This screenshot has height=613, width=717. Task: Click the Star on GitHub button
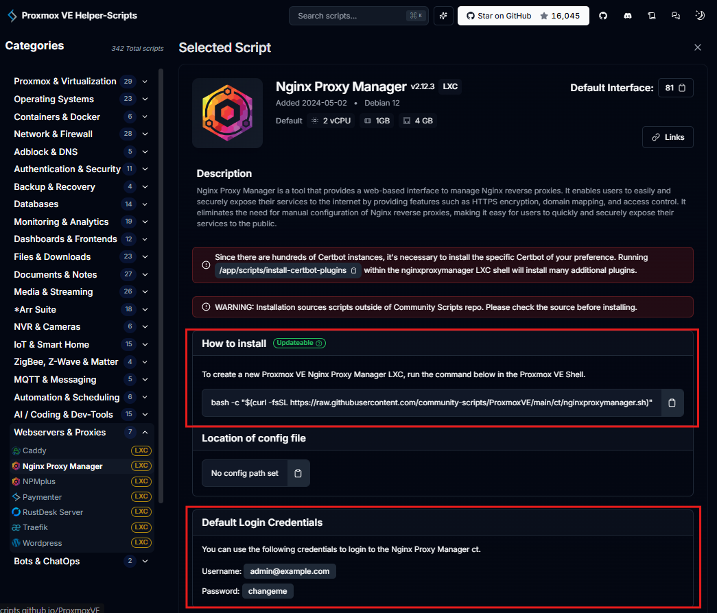click(523, 16)
